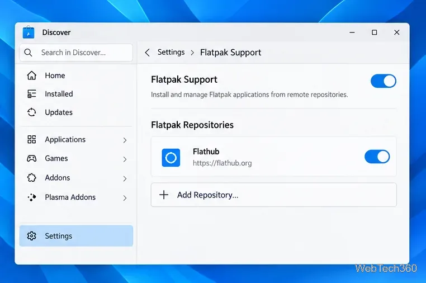Image resolution: width=426 pixels, height=283 pixels.
Task: Click the Discover shopping bag app icon
Action: point(29,32)
